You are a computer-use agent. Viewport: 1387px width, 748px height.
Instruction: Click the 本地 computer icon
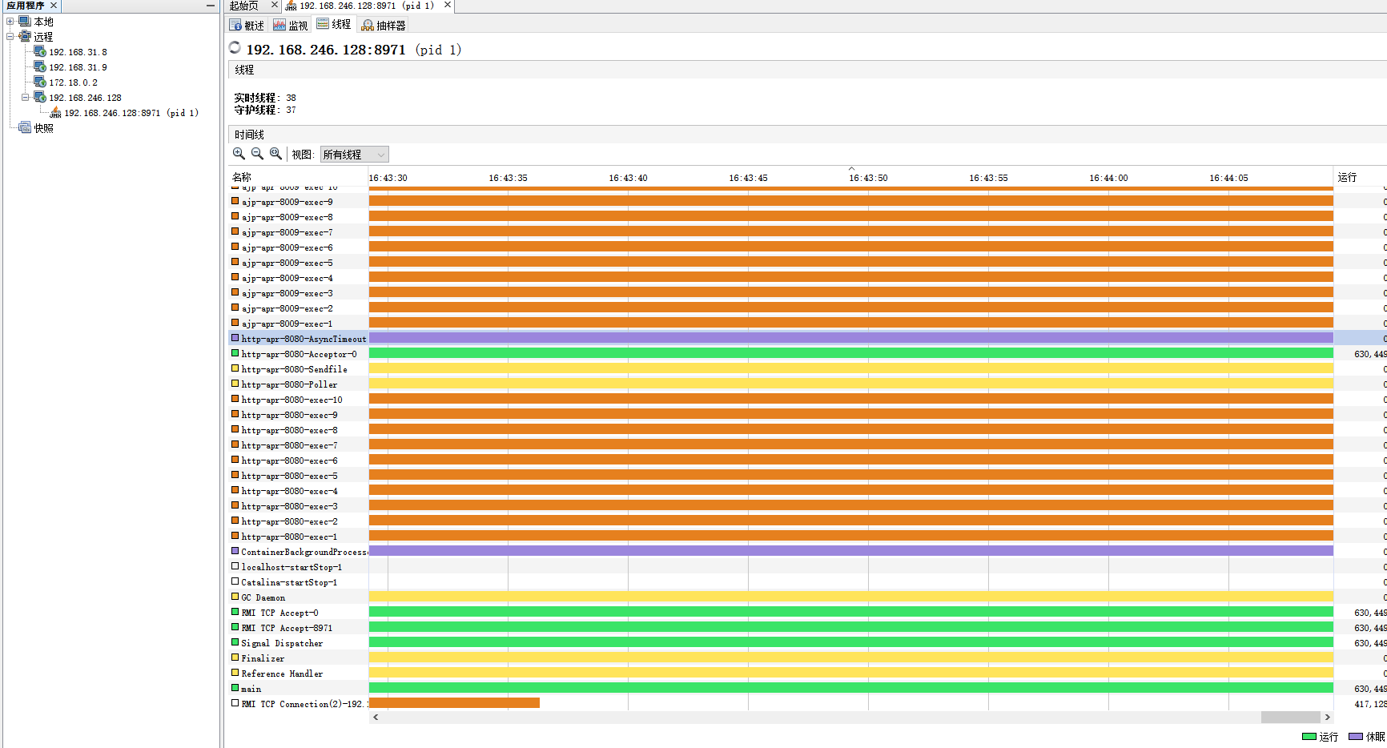[x=25, y=22]
